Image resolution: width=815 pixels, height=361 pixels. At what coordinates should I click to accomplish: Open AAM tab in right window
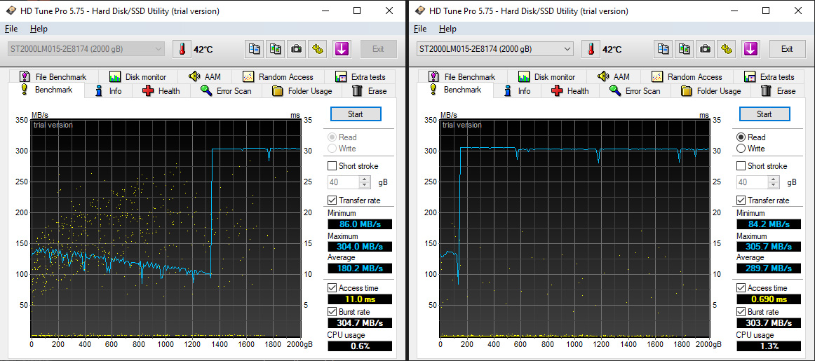614,77
